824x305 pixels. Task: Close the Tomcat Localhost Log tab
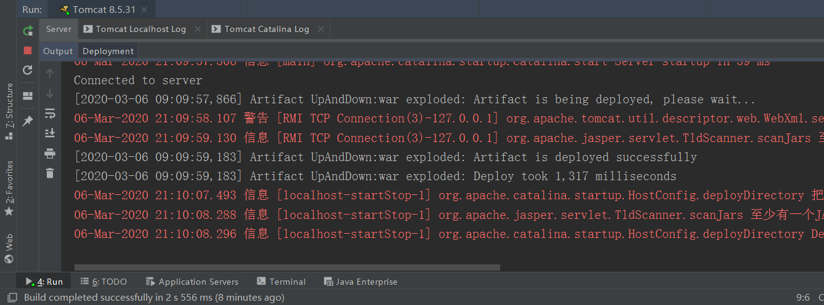coord(198,29)
